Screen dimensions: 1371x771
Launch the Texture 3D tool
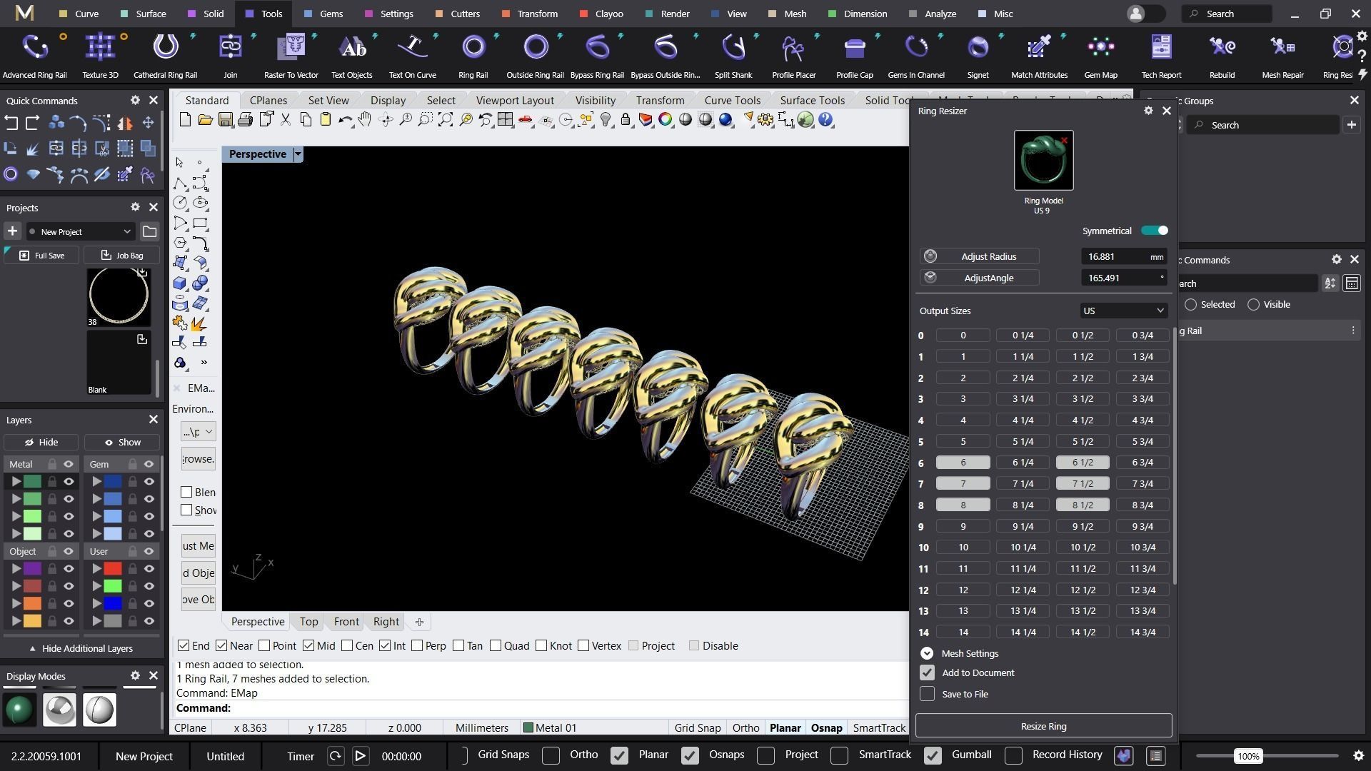click(x=100, y=56)
